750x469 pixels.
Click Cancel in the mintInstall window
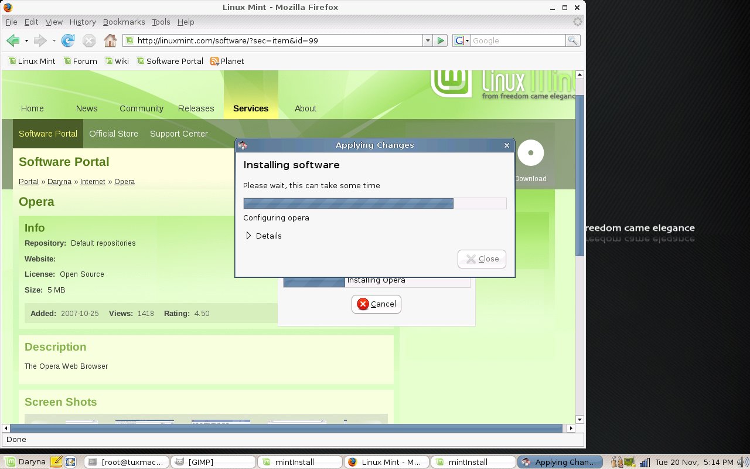click(376, 304)
